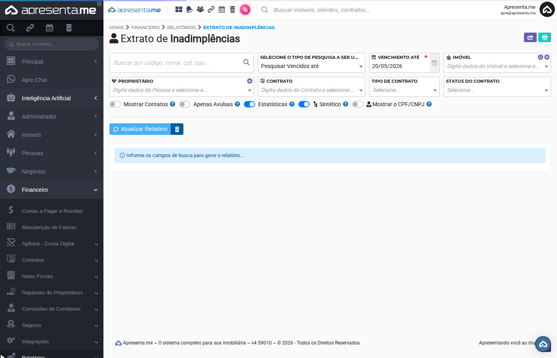Add a new Proprietário with plus icon

click(249, 81)
